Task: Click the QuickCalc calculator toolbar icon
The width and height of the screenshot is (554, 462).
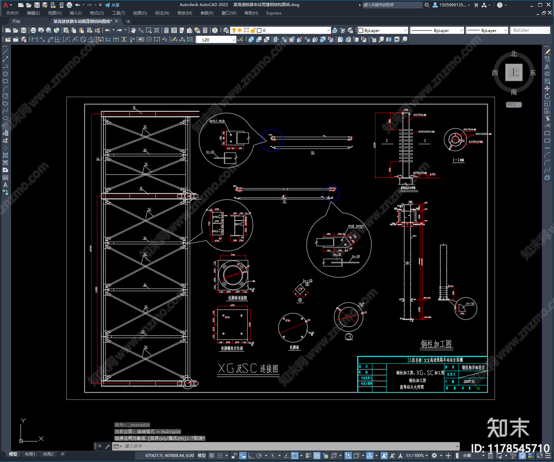Action: [x=205, y=30]
